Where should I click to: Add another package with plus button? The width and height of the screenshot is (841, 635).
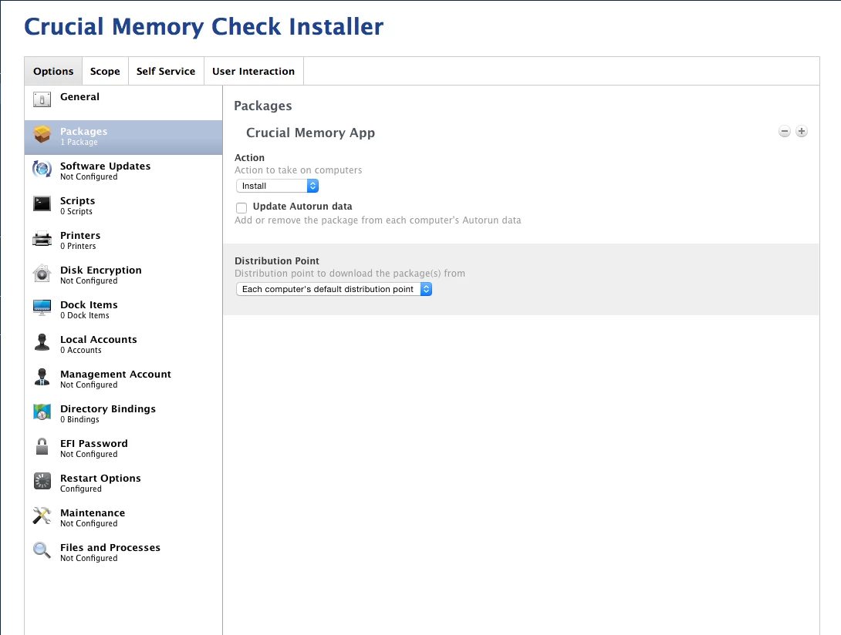click(802, 131)
